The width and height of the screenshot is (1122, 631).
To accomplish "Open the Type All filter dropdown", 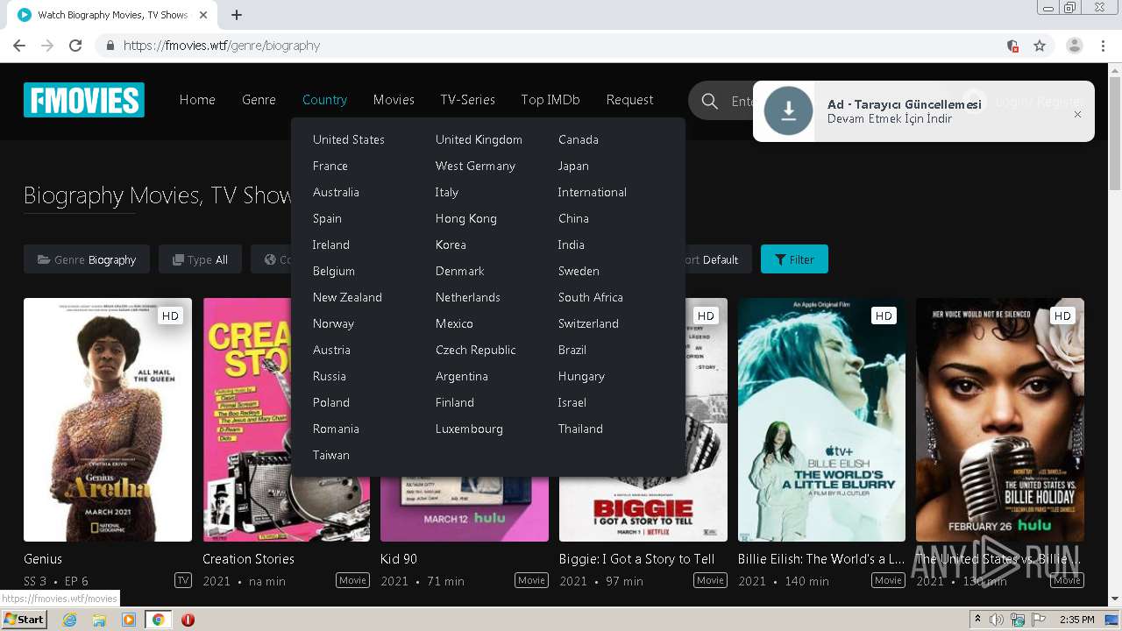I will (200, 259).
